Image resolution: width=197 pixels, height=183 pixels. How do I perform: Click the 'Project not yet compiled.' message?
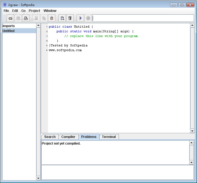pyautogui.click(x=61, y=143)
